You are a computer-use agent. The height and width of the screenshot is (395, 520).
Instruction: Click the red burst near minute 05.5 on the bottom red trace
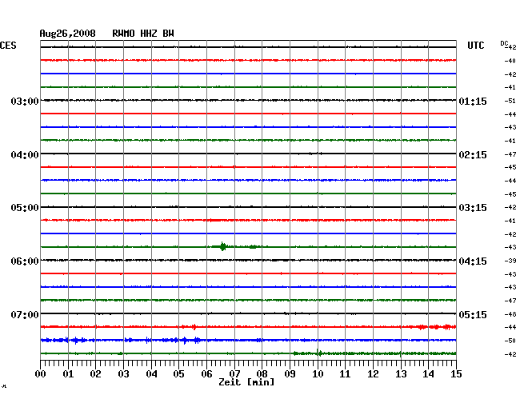tap(194, 327)
